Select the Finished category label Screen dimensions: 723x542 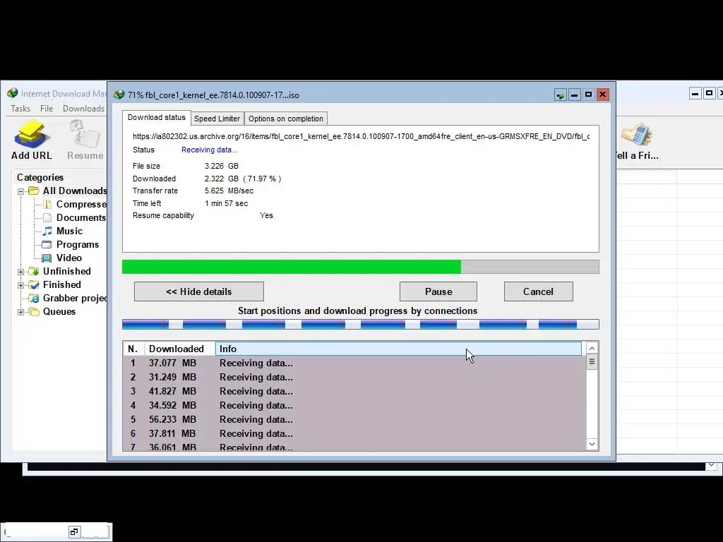pyautogui.click(x=62, y=285)
